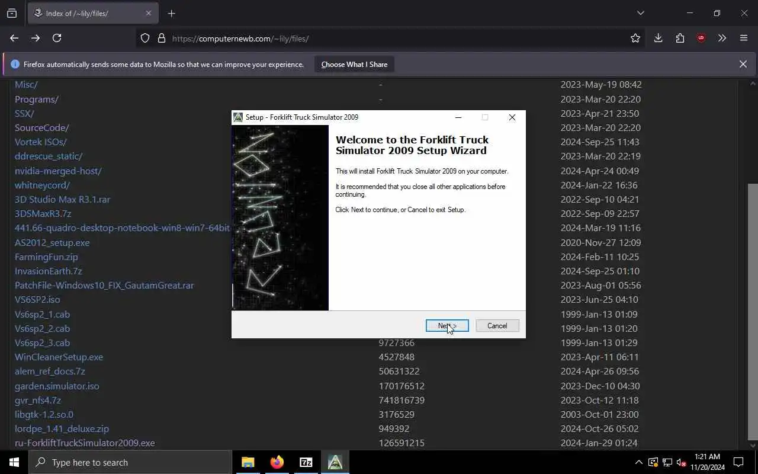Download Vs6sp2_2.cab file

click(x=42, y=329)
